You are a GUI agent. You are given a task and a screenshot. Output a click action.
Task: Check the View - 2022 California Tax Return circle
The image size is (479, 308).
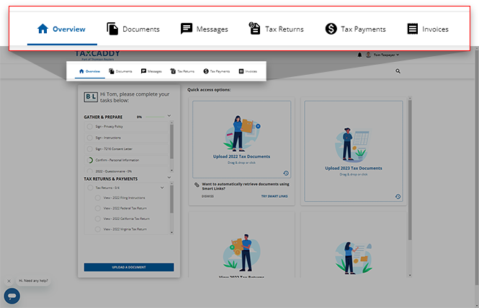point(98,219)
